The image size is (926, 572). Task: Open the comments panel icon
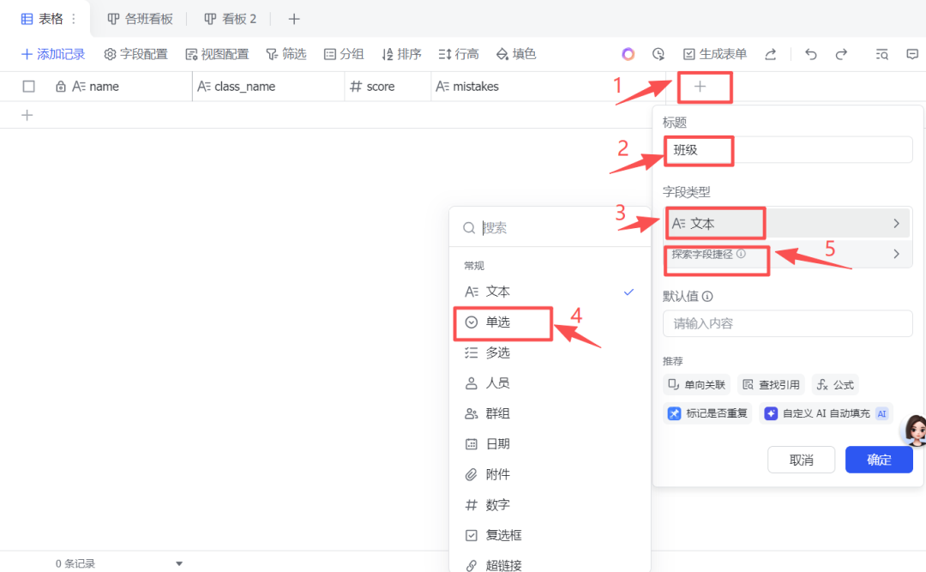coord(913,53)
